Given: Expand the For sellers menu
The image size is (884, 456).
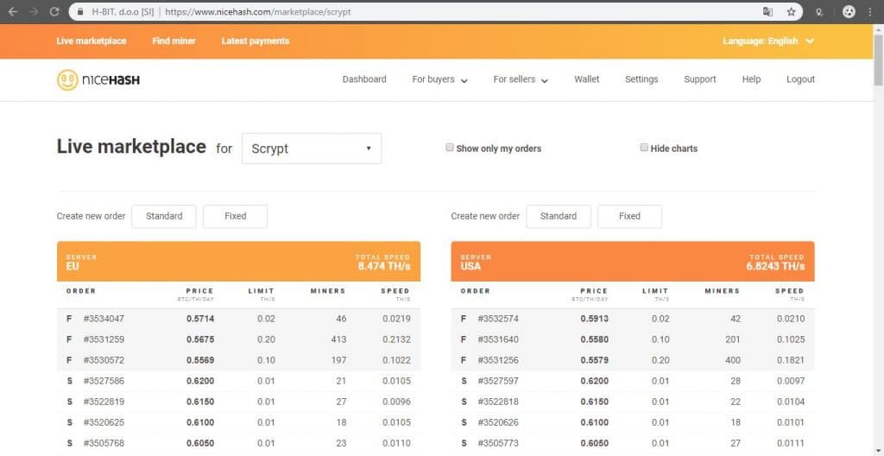Looking at the screenshot, I should pos(521,79).
